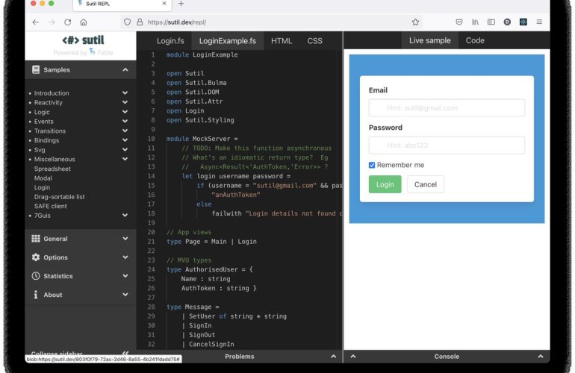Screen dimensions: 575x373
Task: Click the General grid icon
Action: pyautogui.click(x=36, y=239)
